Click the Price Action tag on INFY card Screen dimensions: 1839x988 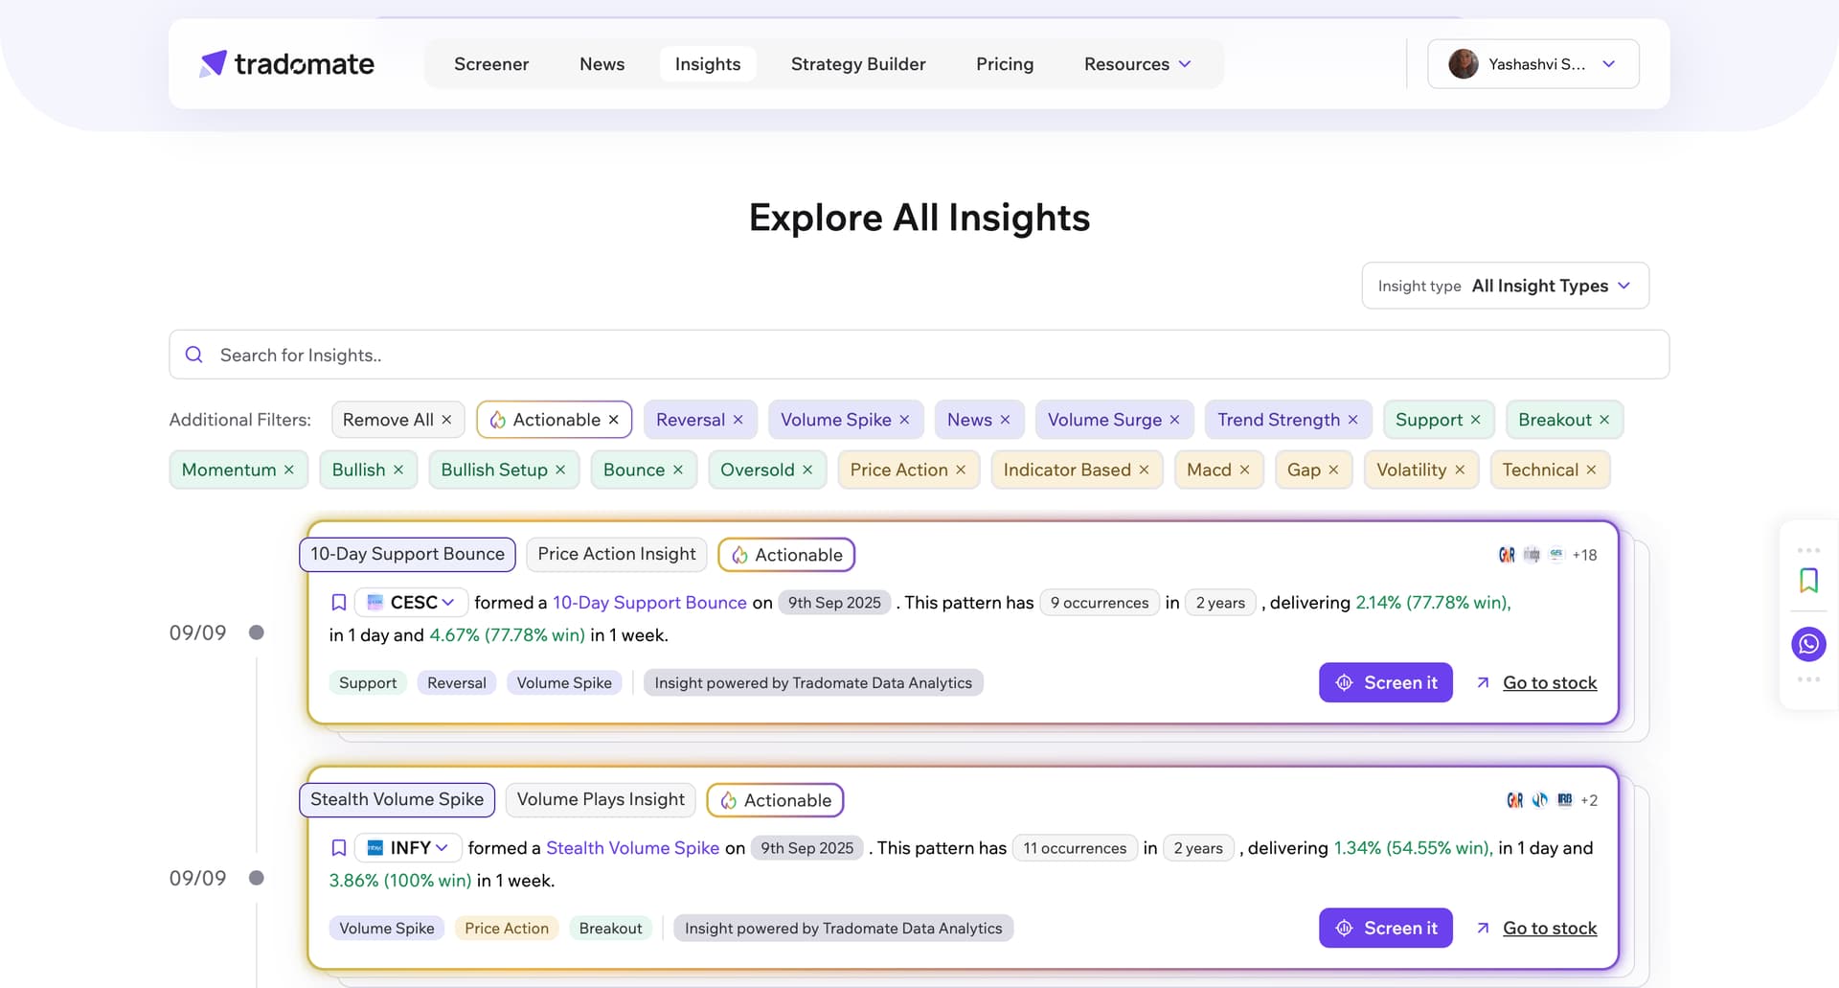point(507,928)
